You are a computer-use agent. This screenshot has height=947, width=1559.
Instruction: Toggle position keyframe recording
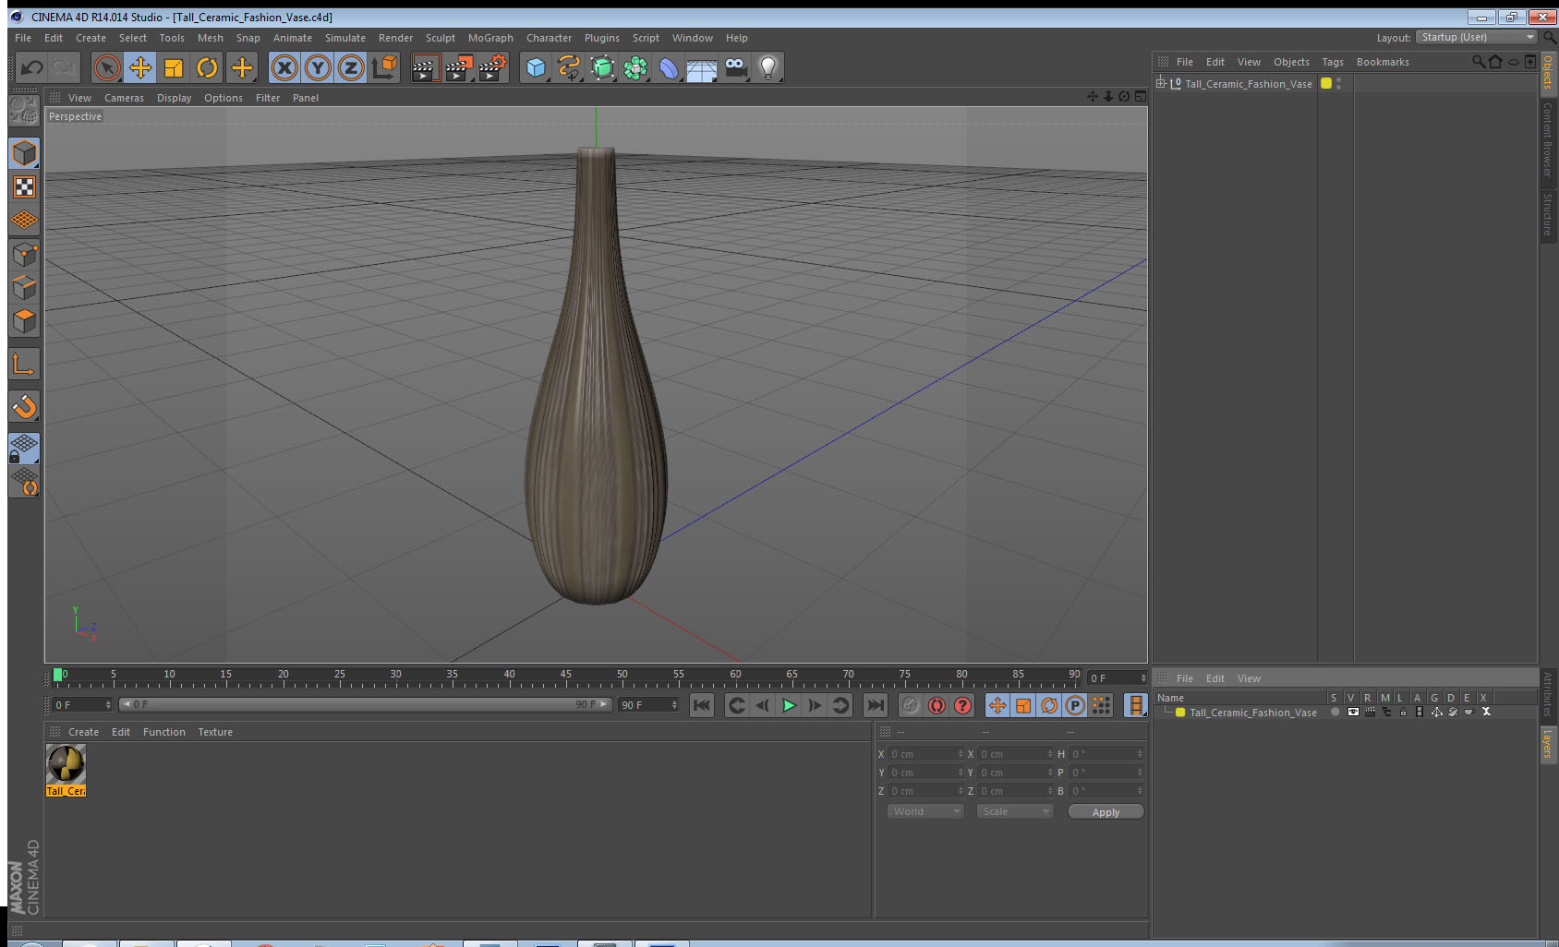tap(997, 705)
